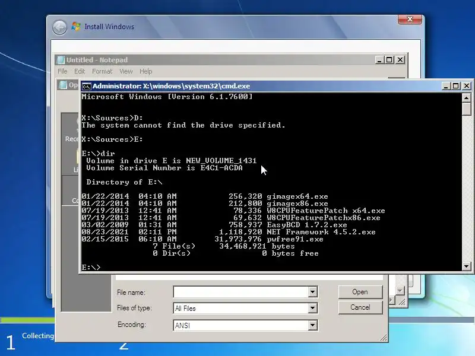Click NET Framework 4.5.2.exe text
Screen dimensions: 475x356
pos(321,232)
